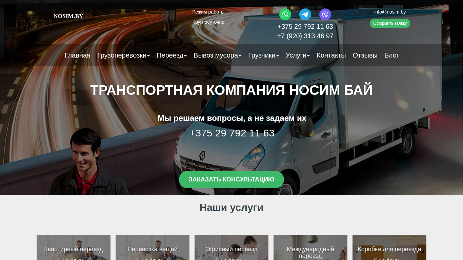
Task: Expand the Услуги dropdown menu
Action: (x=298, y=55)
